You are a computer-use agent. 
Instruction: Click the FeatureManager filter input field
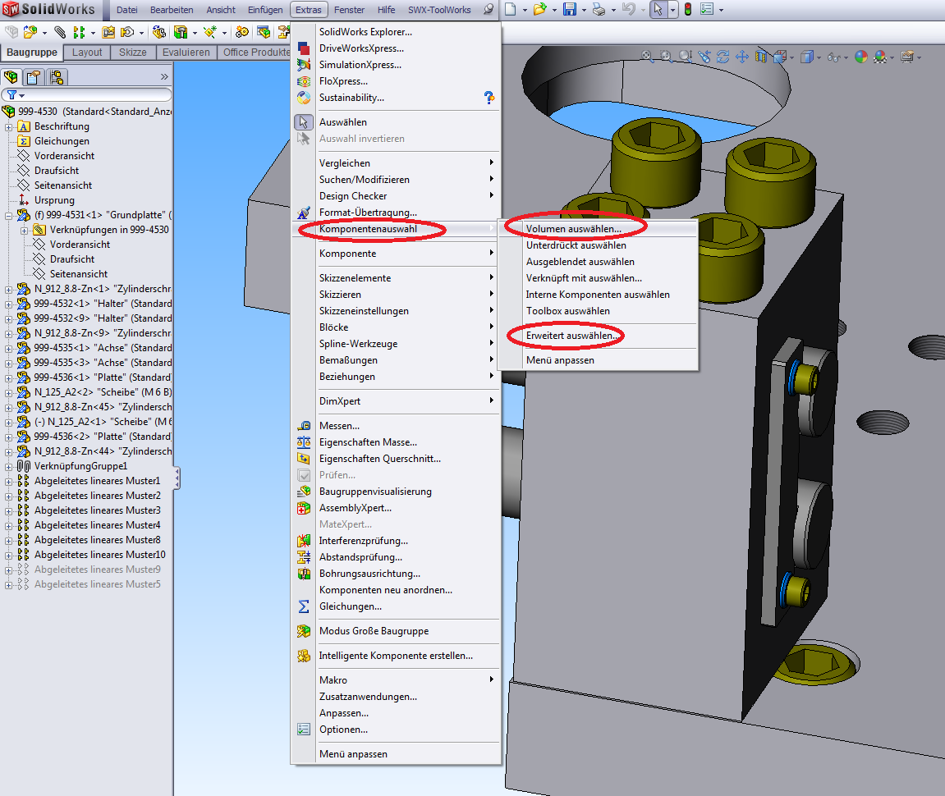(87, 95)
